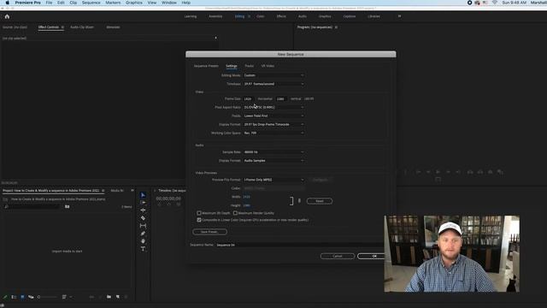This screenshot has width=547, height=308.
Task: Open the Preview File Format dropdown
Action: 273,180
